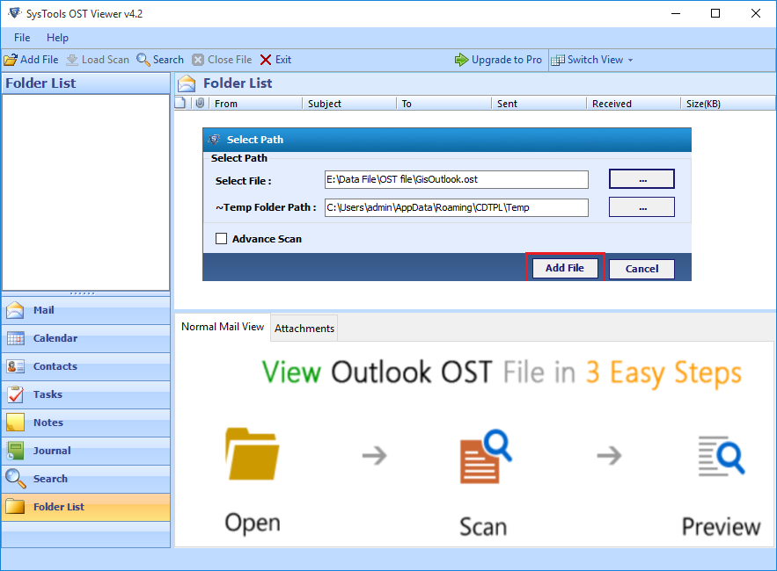This screenshot has height=571, width=777.
Task: Click the Mail envelope icon in sidebar
Action: [15, 310]
